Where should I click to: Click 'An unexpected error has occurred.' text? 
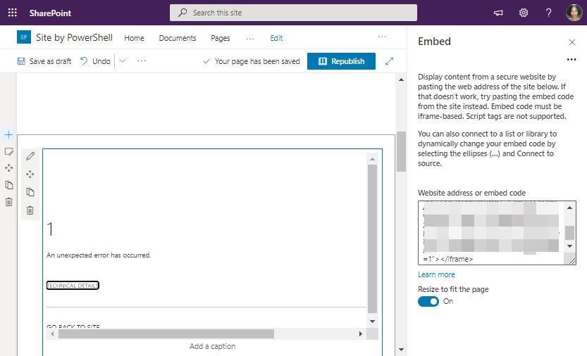[99, 255]
